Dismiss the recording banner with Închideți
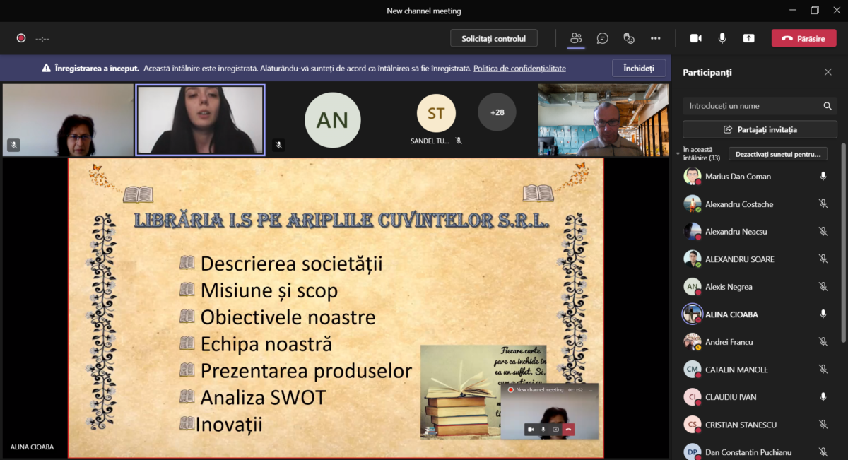Image resolution: width=848 pixels, height=460 pixels. [x=638, y=69]
